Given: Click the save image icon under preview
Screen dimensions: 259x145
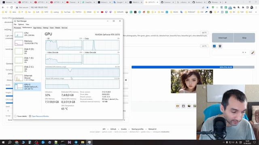Looking at the screenshot, I should (x=183, y=106).
